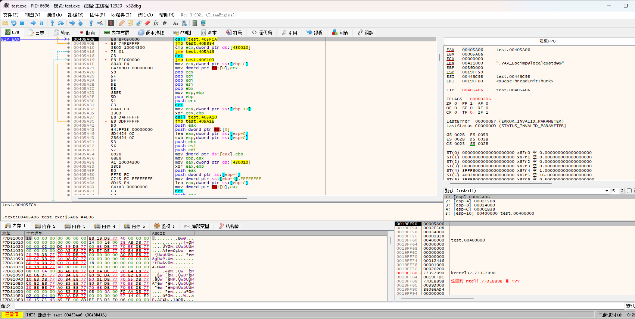Viewport: 635px width, 319px height.
Task: Open the 局部变量 local variables tab
Action: tap(196, 226)
